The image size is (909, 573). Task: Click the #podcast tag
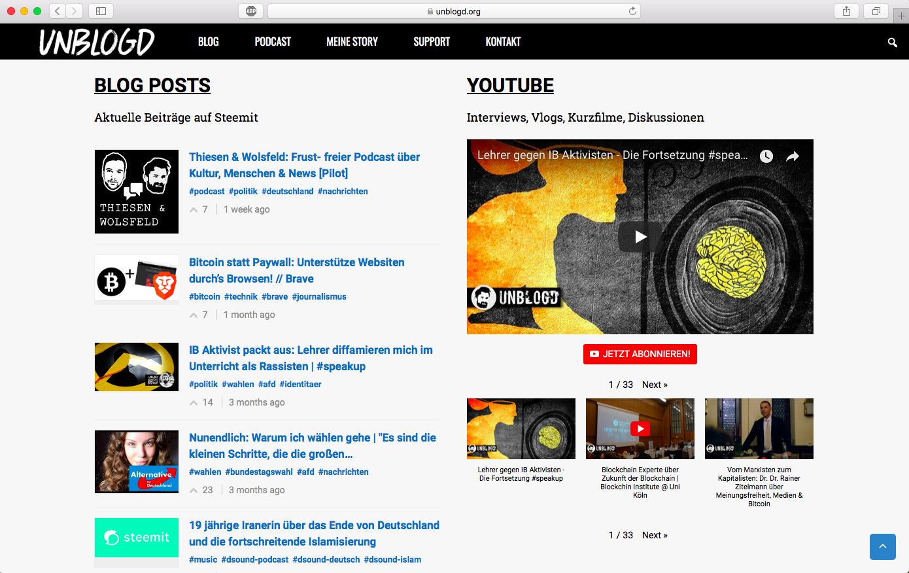[207, 192]
